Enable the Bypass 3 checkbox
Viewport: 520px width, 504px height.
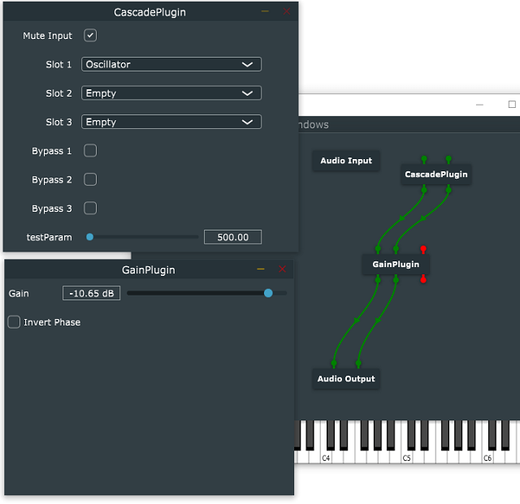(90, 209)
